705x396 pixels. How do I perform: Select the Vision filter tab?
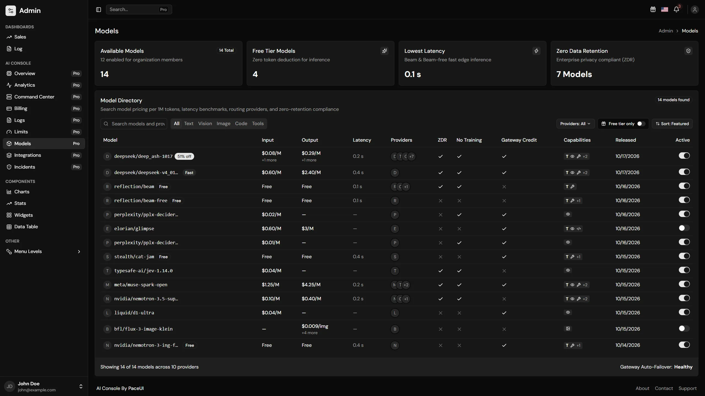point(205,123)
